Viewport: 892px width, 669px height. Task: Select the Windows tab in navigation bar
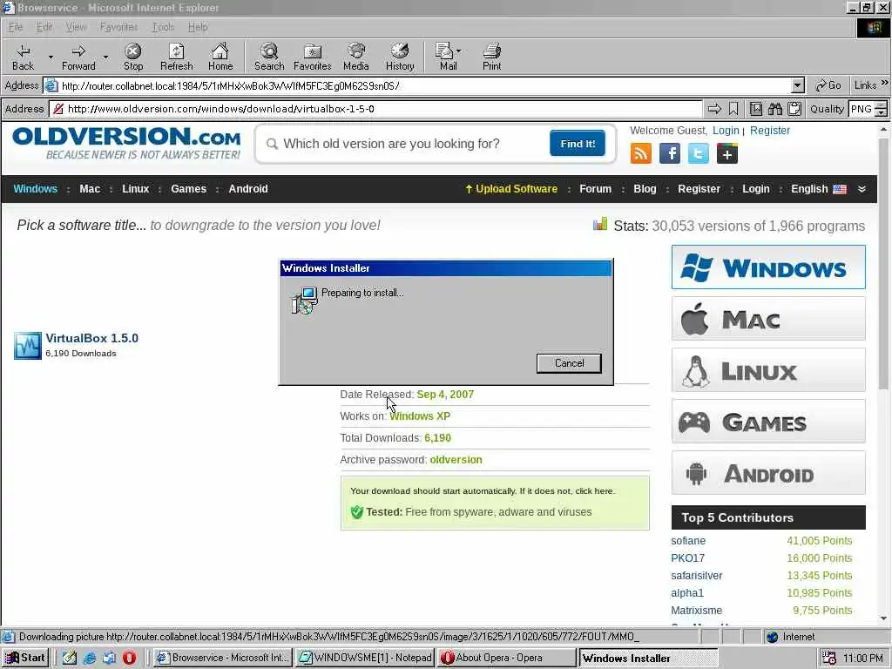click(x=35, y=189)
